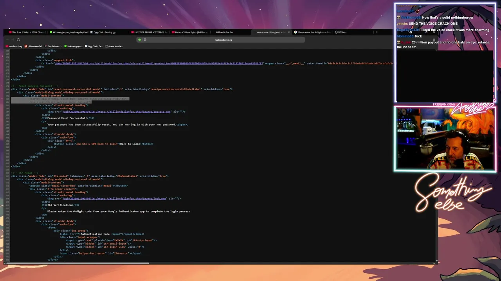Switch to 'Dgg Chat - Destiny.gg' tab
Image resolution: width=501 pixels, height=281 pixels.
click(x=108, y=32)
